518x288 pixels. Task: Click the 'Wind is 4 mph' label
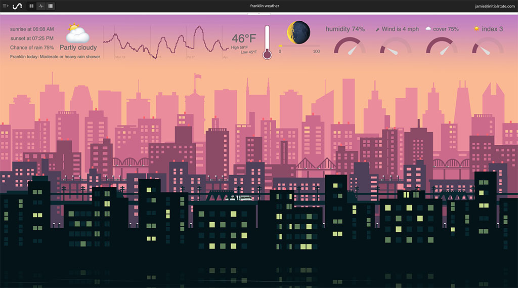tap(400, 29)
